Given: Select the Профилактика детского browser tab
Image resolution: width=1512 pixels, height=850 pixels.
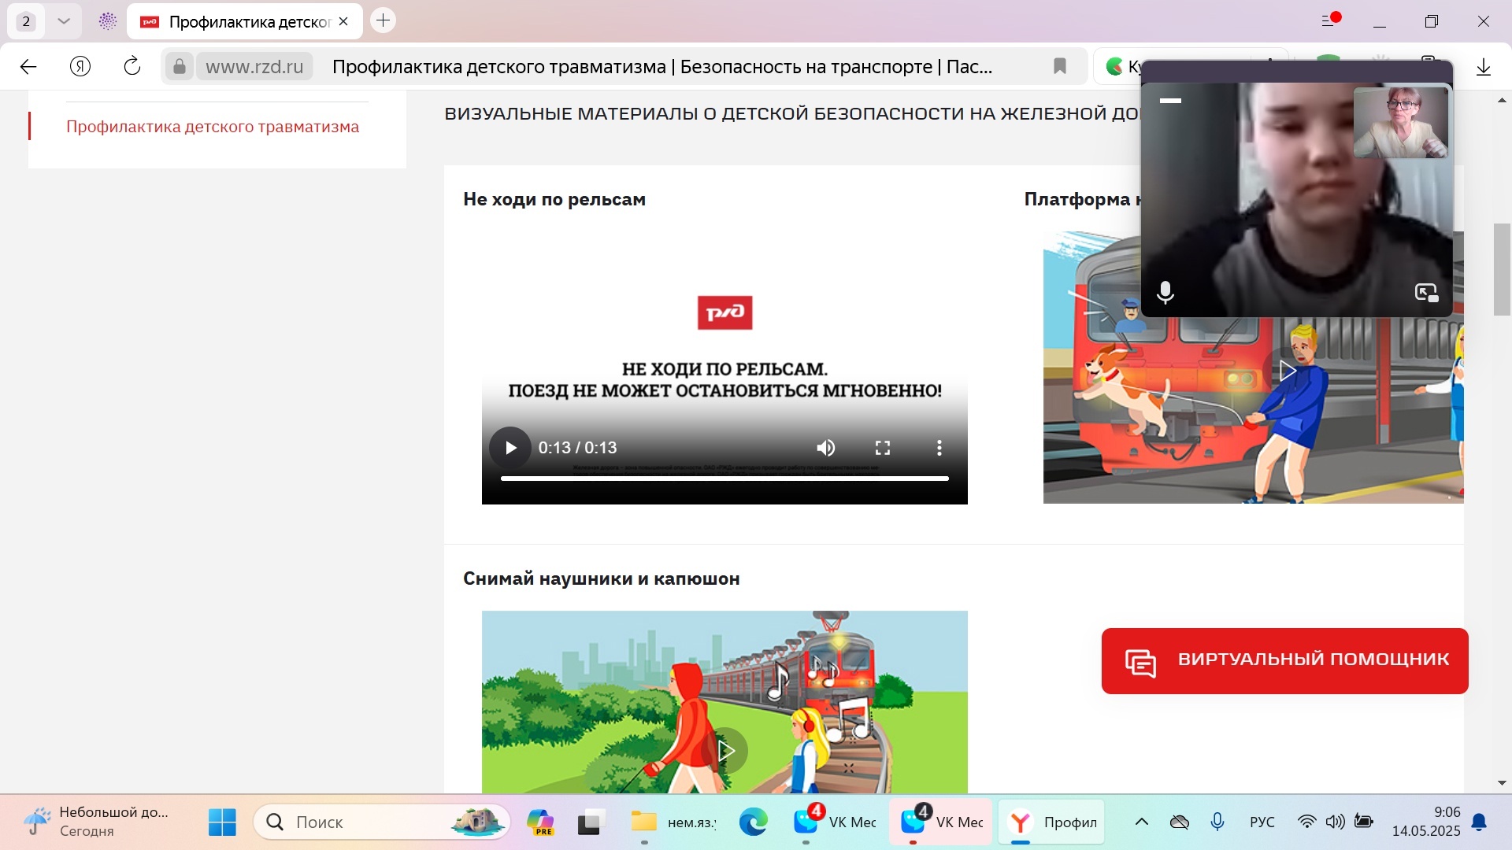Looking at the screenshot, I should pyautogui.click(x=244, y=21).
